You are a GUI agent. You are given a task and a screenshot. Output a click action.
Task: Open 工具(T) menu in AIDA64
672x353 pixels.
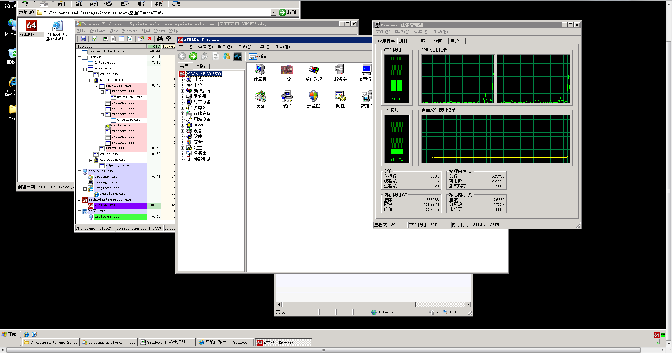click(263, 47)
